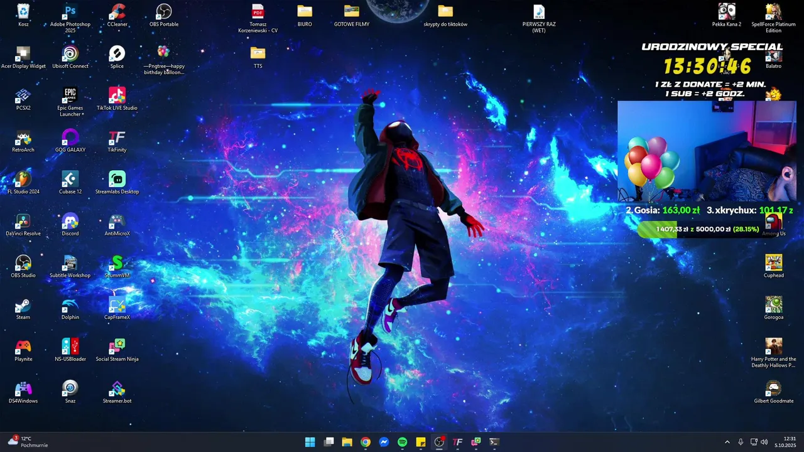Viewport: 804px width, 452px height.
Task: Switch to TikFinity in the taskbar
Action: pyautogui.click(x=457, y=442)
